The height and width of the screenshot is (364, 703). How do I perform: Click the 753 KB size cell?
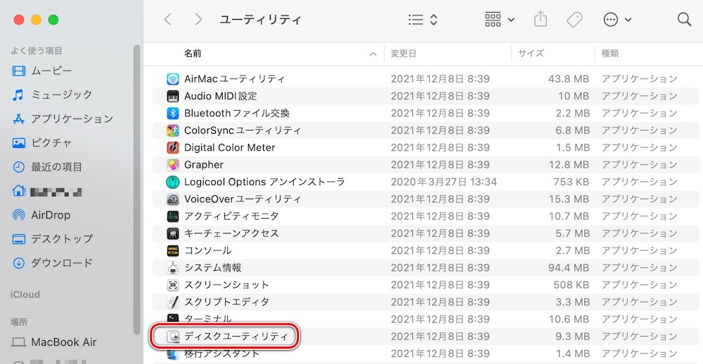pyautogui.click(x=571, y=182)
